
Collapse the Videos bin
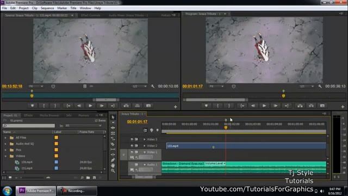[5, 156]
